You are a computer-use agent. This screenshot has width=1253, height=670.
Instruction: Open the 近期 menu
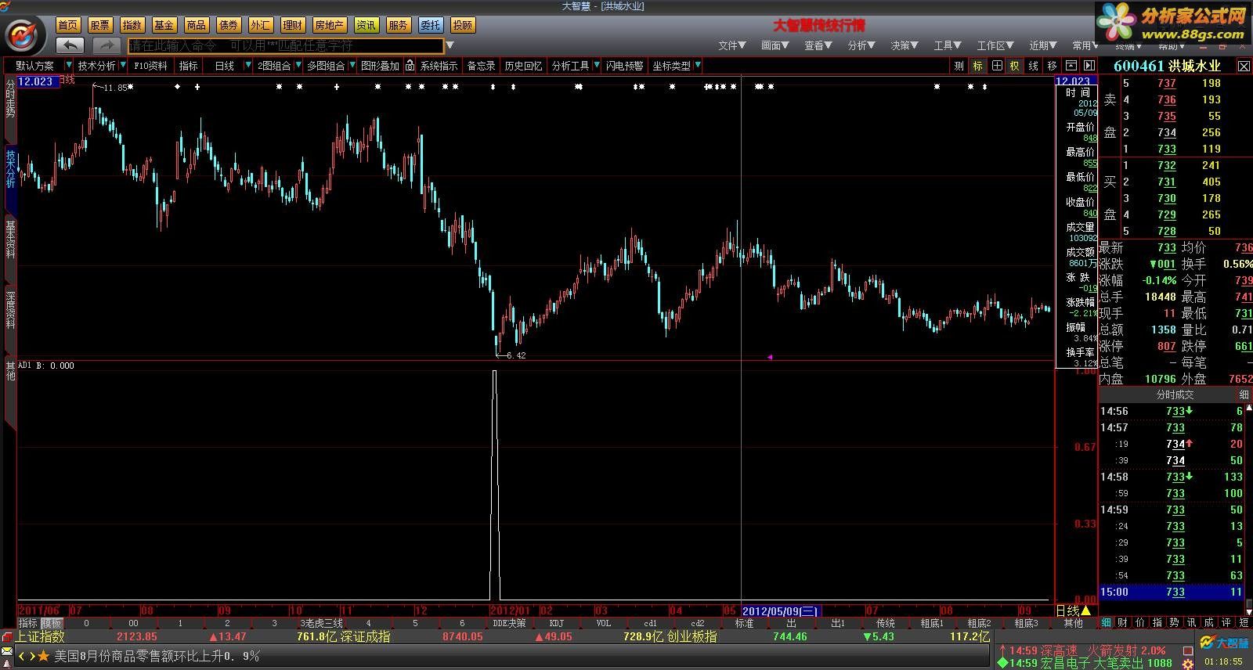1043,45
